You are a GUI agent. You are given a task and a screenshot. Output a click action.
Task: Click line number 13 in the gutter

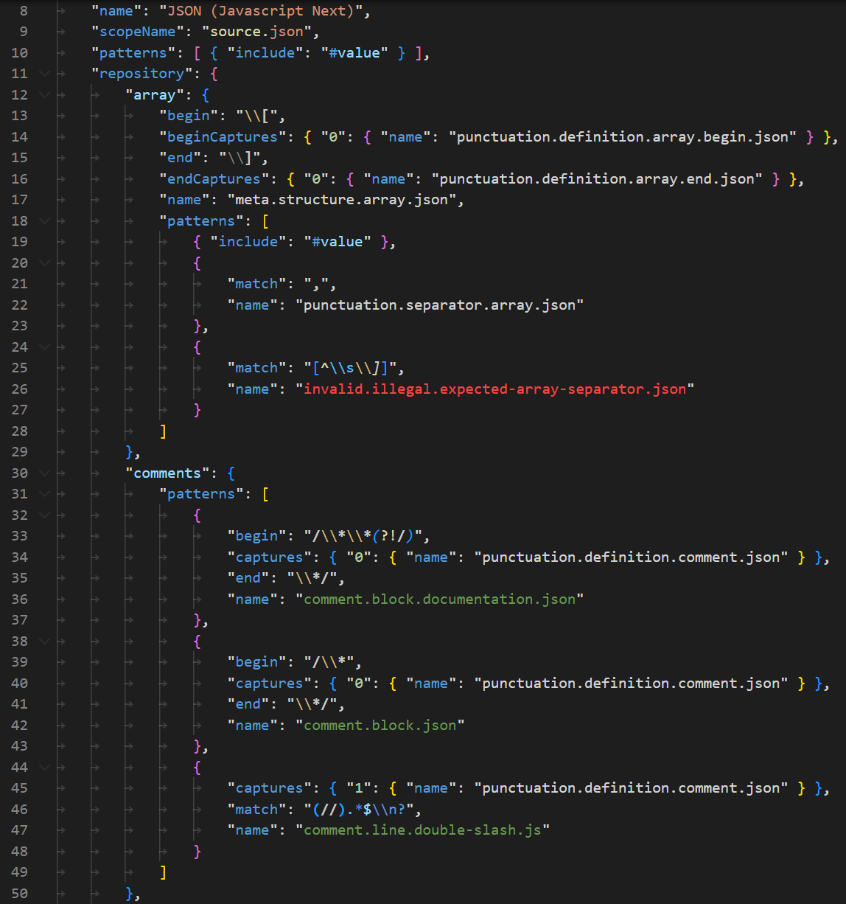[x=19, y=115]
